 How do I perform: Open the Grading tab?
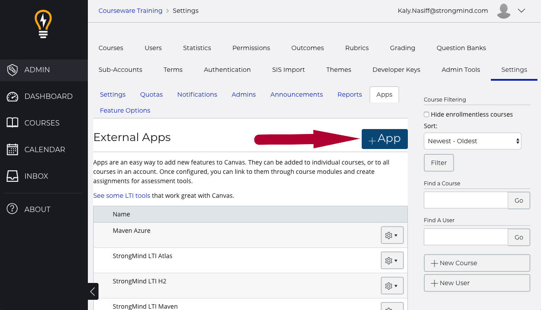(x=403, y=48)
